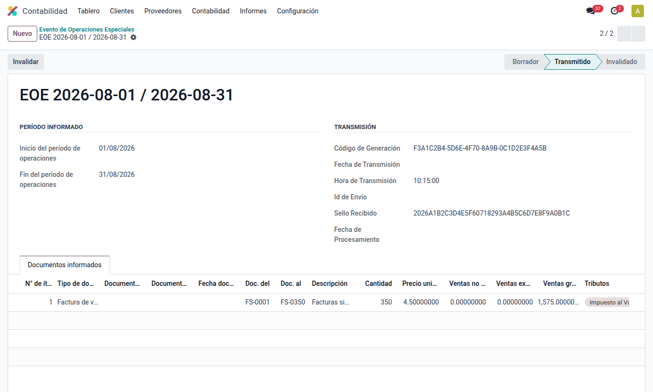
Task: Click the 31/08/2026 end date
Action: click(x=117, y=174)
